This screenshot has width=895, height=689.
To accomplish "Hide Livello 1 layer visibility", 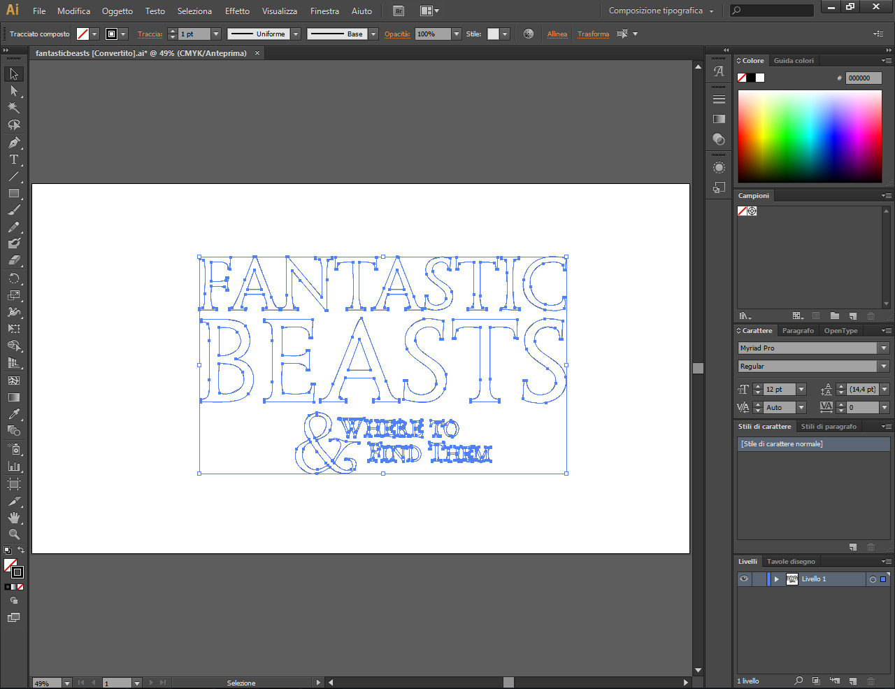I will click(x=744, y=579).
